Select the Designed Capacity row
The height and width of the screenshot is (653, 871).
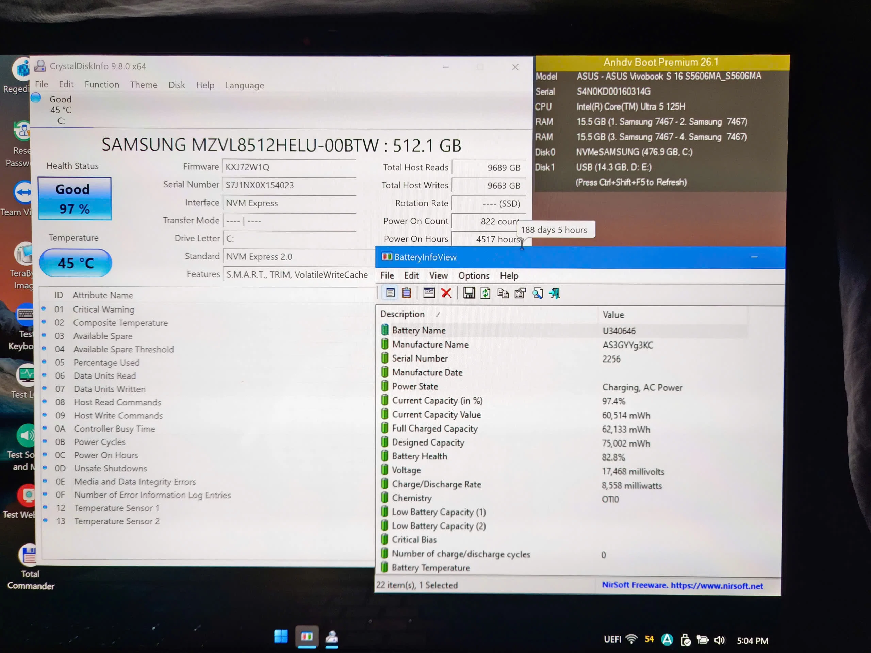pos(563,442)
